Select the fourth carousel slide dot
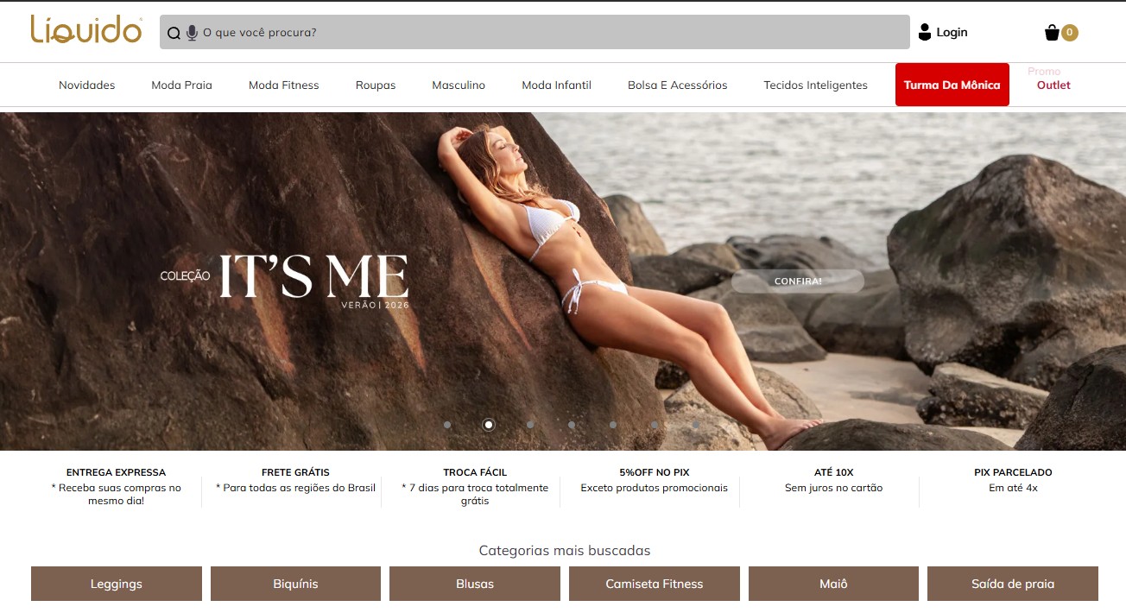The width and height of the screenshot is (1126, 613). click(572, 425)
